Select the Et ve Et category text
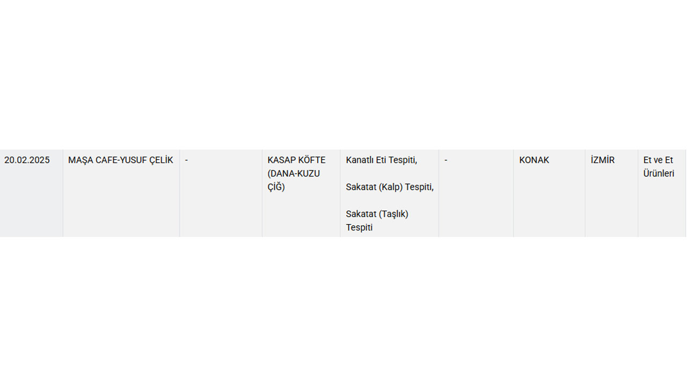 [x=658, y=160]
